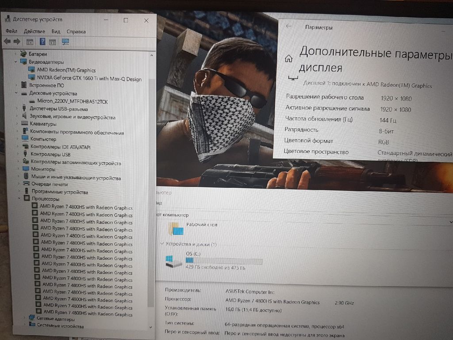Viewport: 453px width, 340px height.
Task: Click the Батареи battery icon
Action: (x=23, y=54)
